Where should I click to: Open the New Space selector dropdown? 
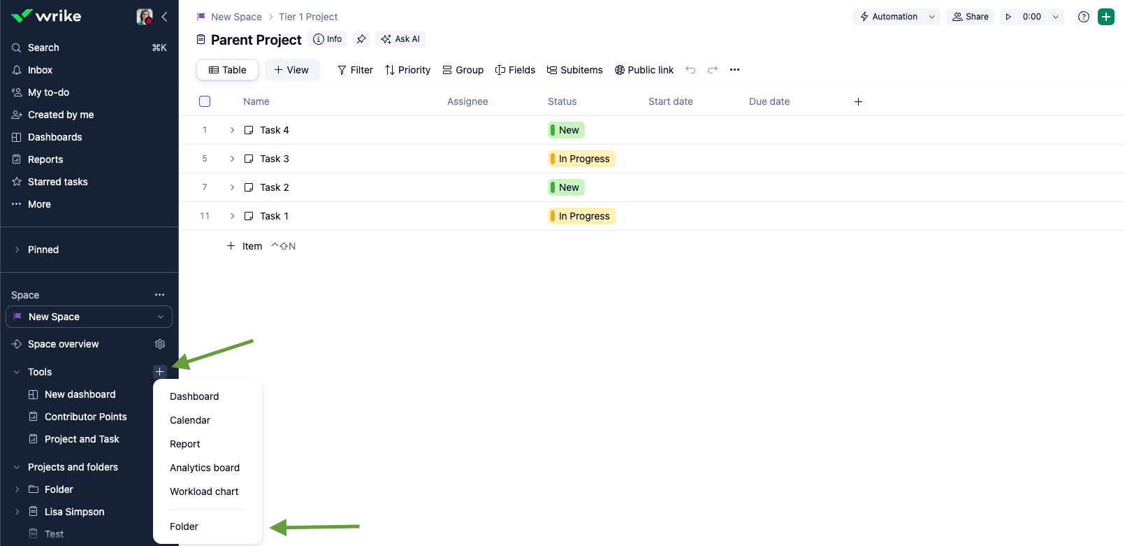(89, 317)
